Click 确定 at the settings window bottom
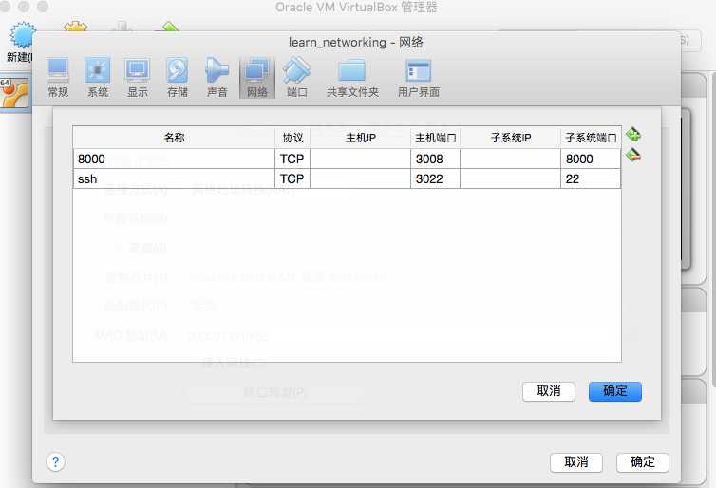The width and height of the screenshot is (716, 488). coord(643,462)
